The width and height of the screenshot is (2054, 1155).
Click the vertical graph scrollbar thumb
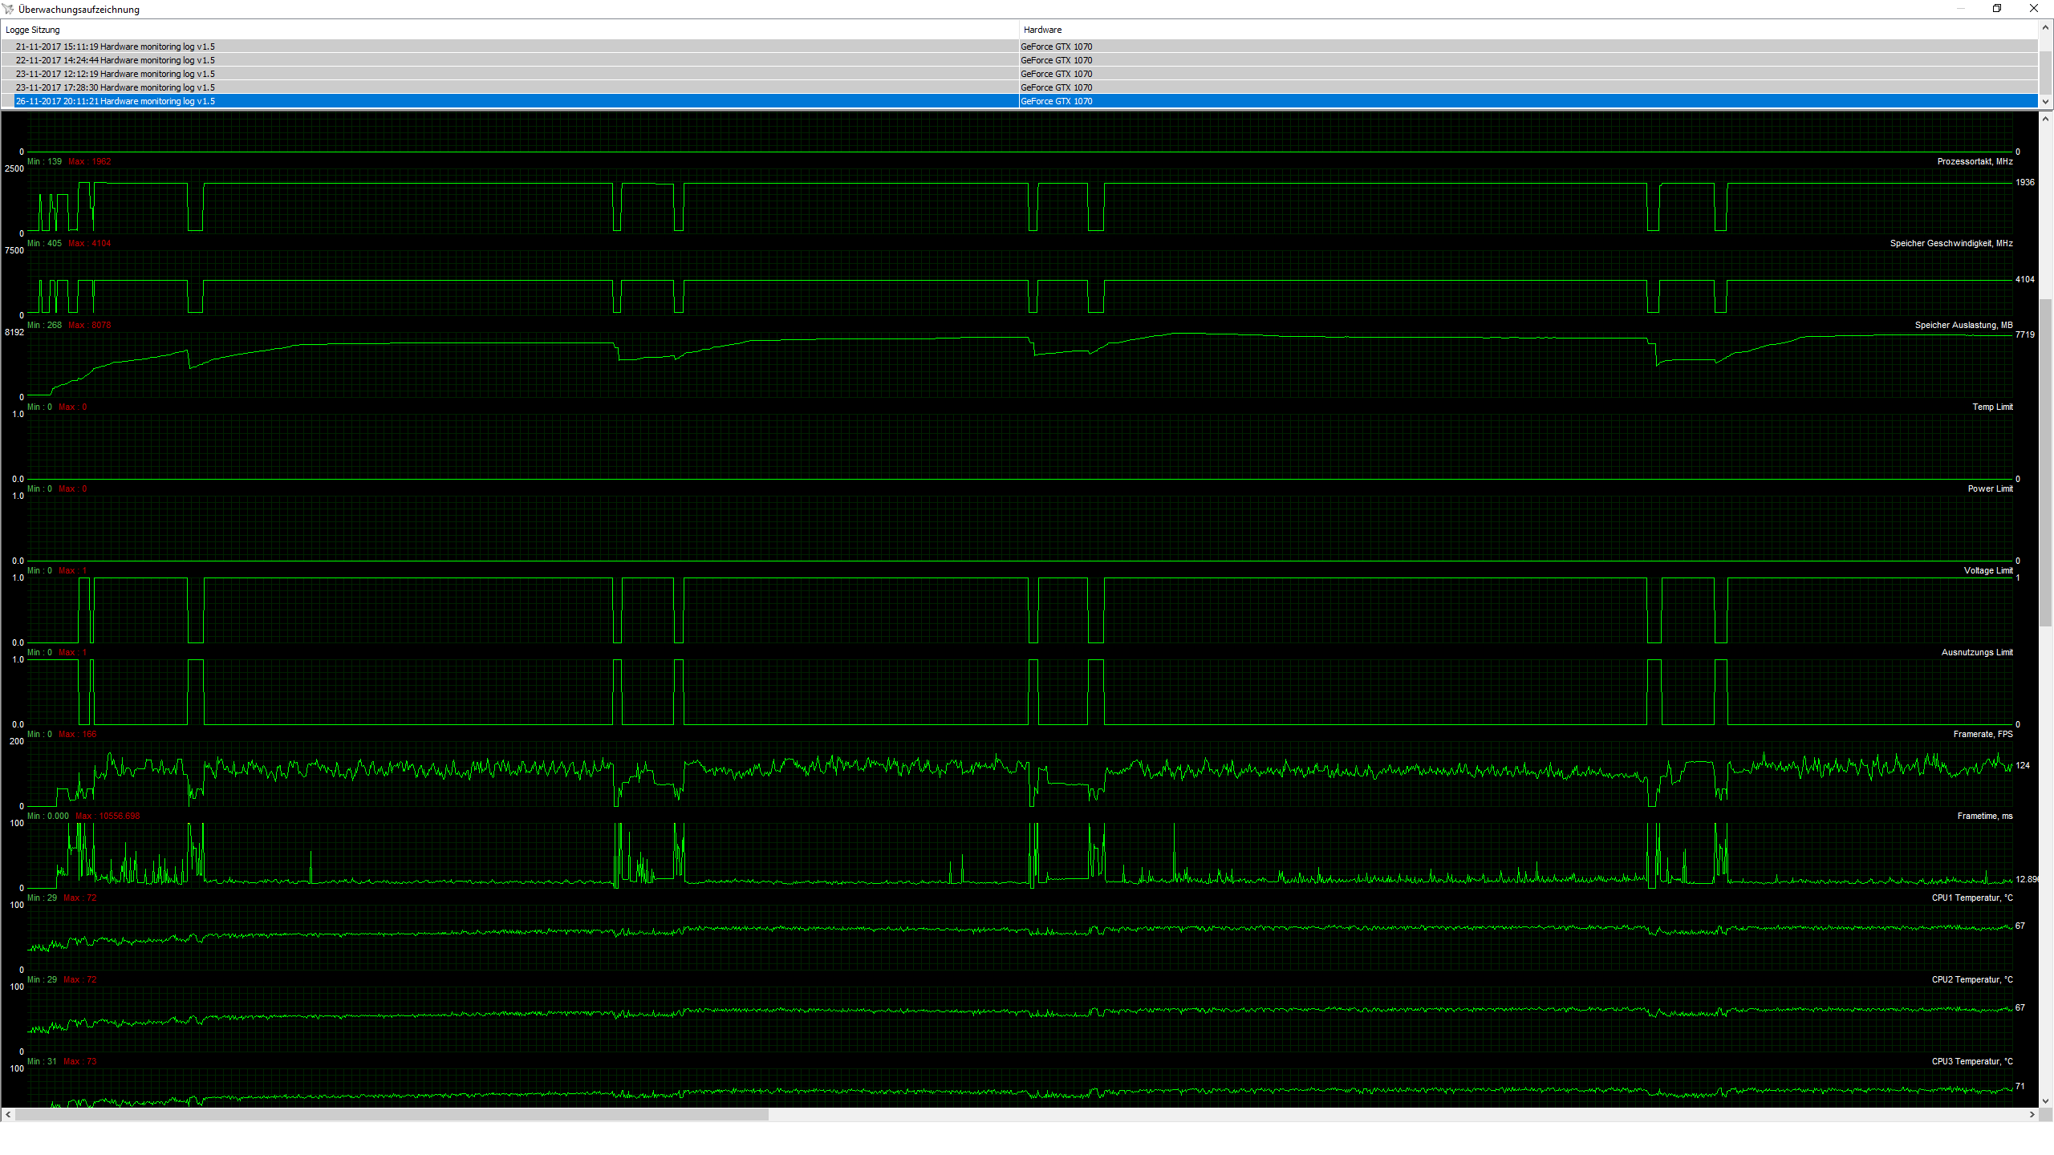click(2046, 461)
